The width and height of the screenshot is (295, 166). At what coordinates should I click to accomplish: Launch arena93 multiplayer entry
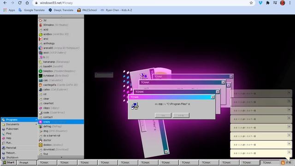[61, 48]
